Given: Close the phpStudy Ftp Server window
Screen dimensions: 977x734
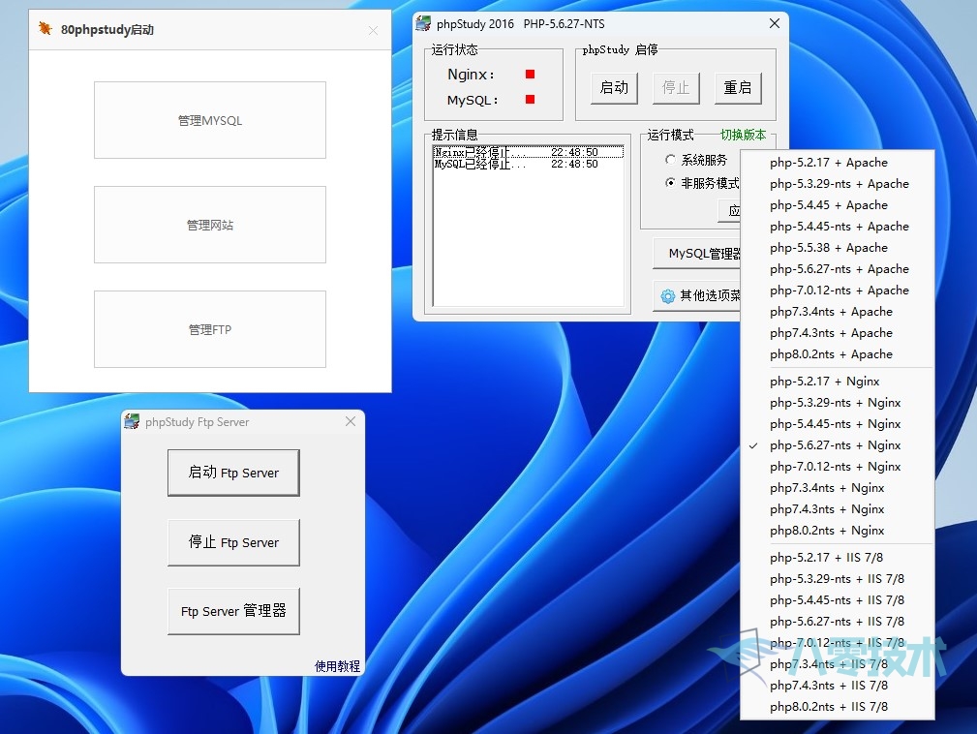Looking at the screenshot, I should point(351,421).
